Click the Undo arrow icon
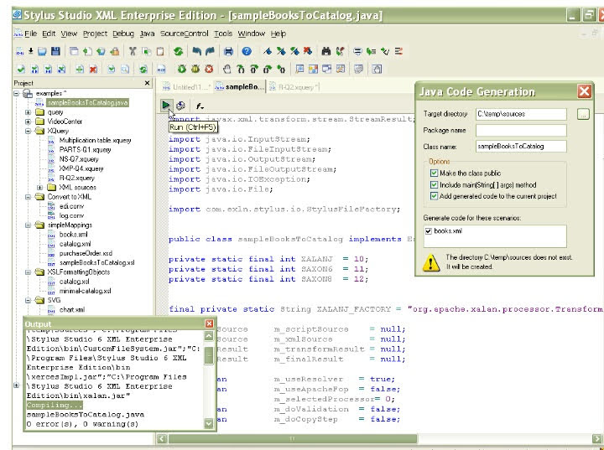Viewport: 604px width, 450px height. (x=197, y=51)
